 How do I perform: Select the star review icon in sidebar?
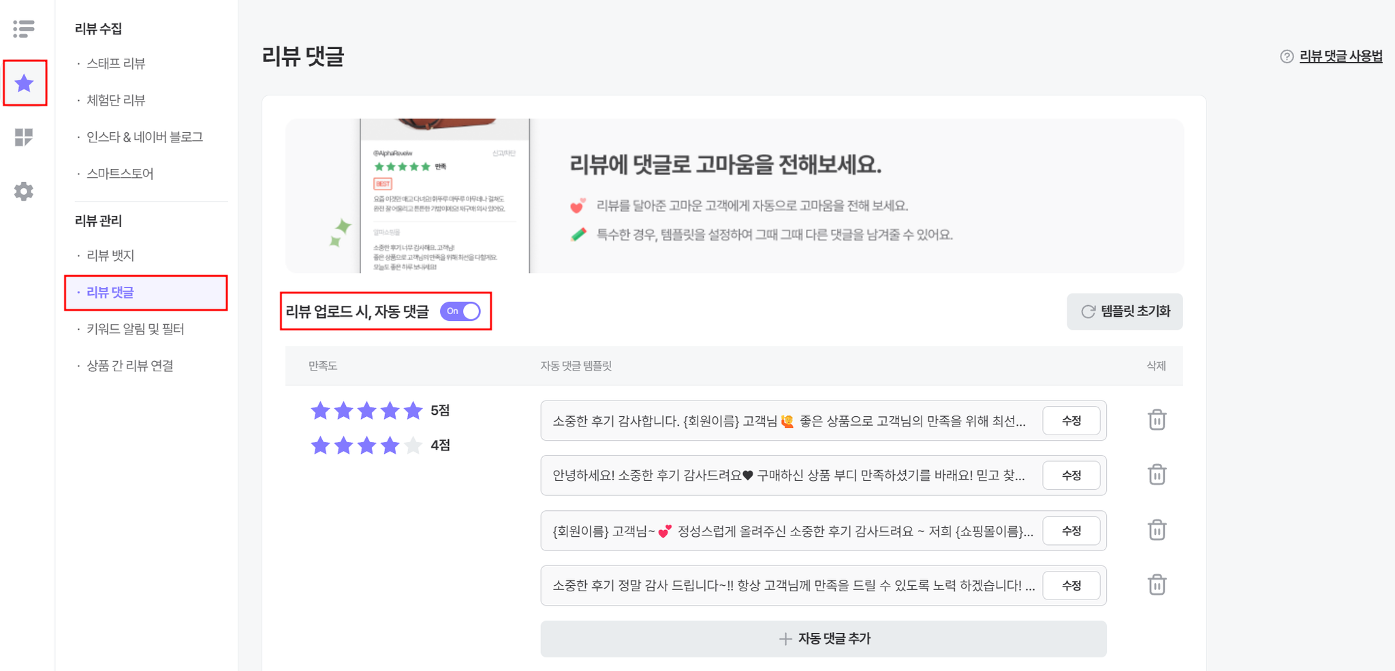pos(25,83)
